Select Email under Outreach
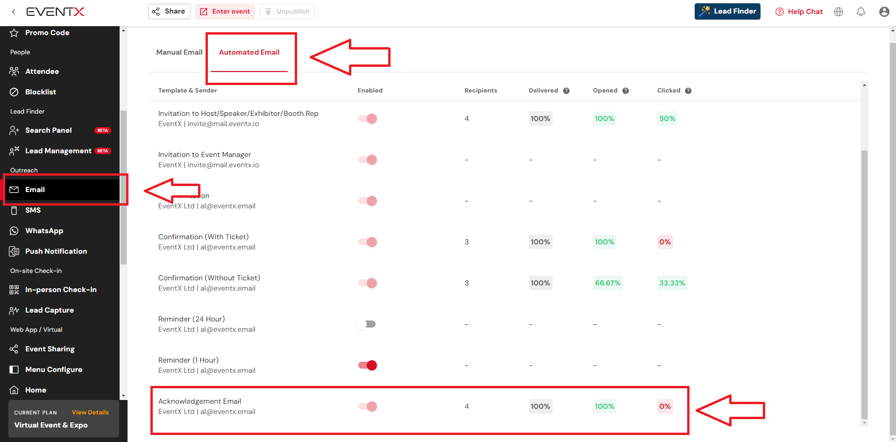This screenshot has height=442, width=896. [x=60, y=190]
